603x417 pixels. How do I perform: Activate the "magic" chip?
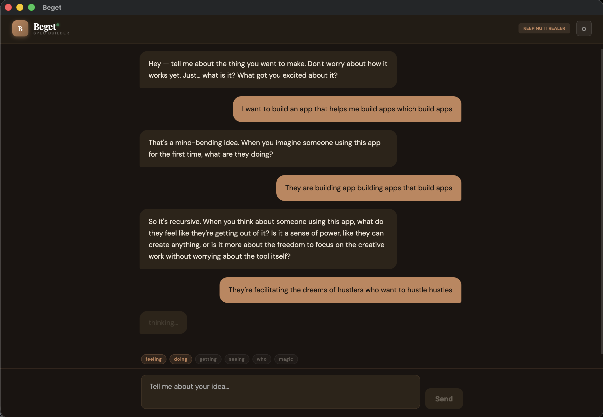(286, 359)
